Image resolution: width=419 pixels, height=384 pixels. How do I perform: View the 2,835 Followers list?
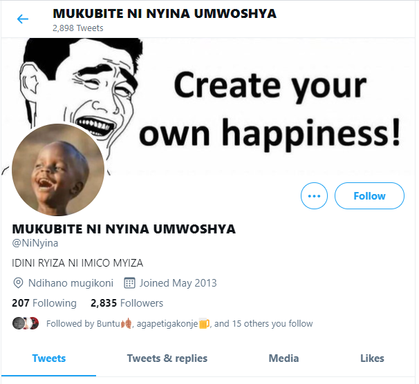[127, 303]
